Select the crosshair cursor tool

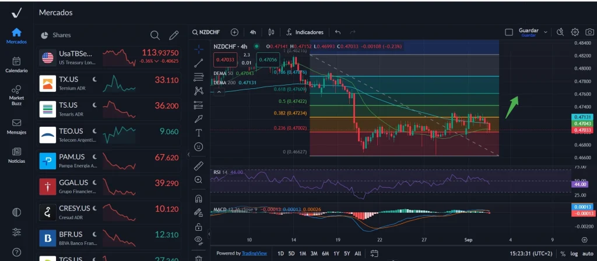tap(198, 49)
